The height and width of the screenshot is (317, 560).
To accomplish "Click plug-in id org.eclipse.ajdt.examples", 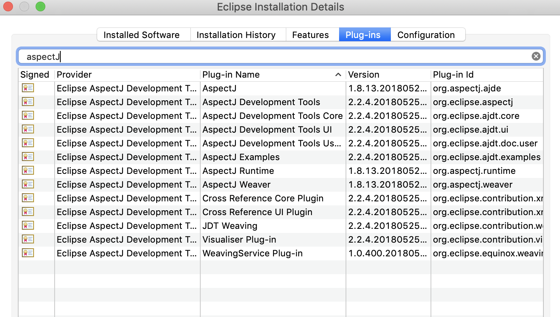I will 487,157.
